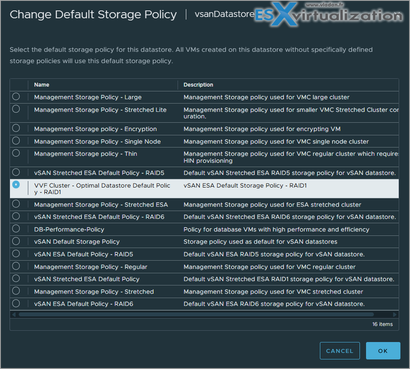This screenshot has width=410, height=369.
Task: Click "Management Storage Policy - Stretched ESA" name text
Action: pyautogui.click(x=101, y=205)
